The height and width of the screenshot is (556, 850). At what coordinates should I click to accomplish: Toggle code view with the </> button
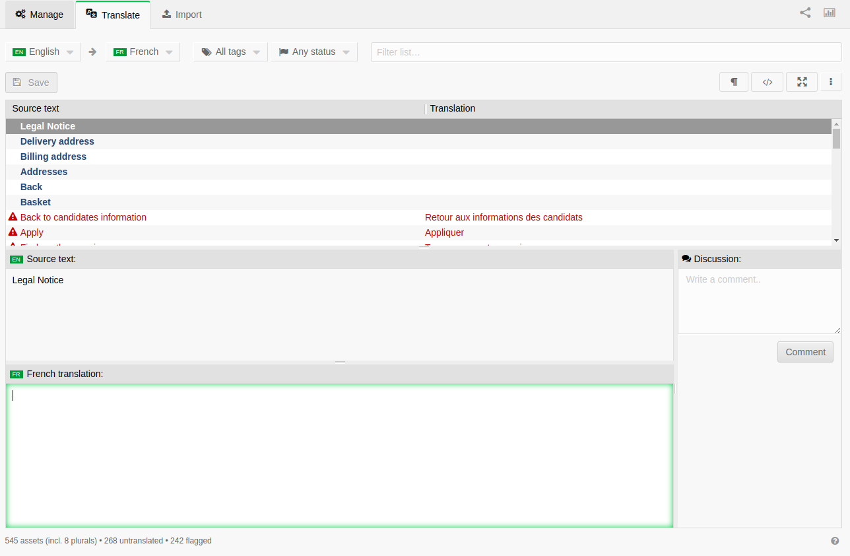point(767,82)
